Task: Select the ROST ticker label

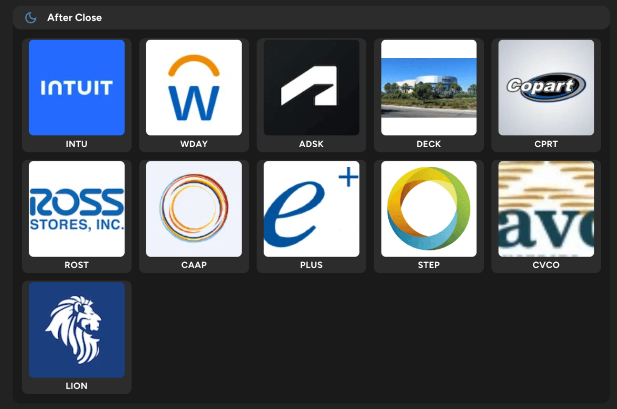Action: pos(77,265)
